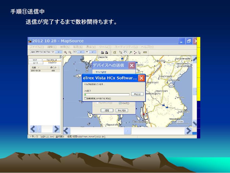Click the 10 km scale label on map
This screenshot has width=230, height=173.
coord(180,121)
